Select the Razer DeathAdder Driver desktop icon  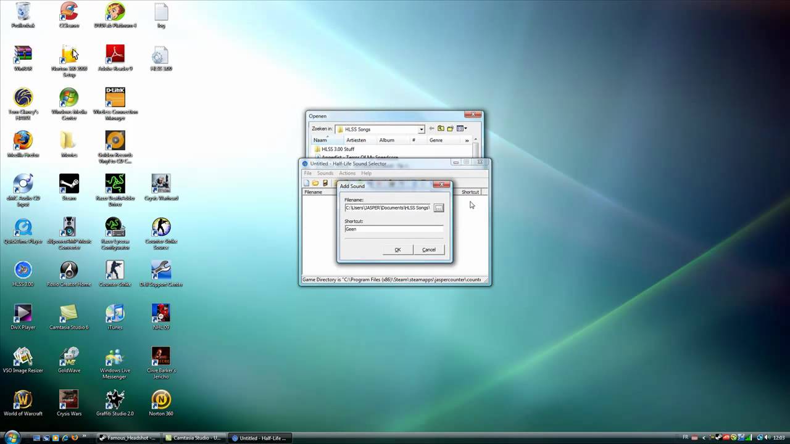[115, 190]
